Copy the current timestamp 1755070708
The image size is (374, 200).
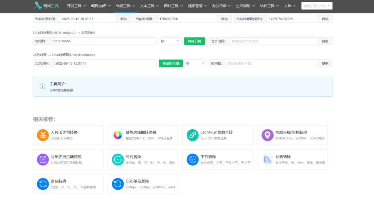[x=225, y=19]
